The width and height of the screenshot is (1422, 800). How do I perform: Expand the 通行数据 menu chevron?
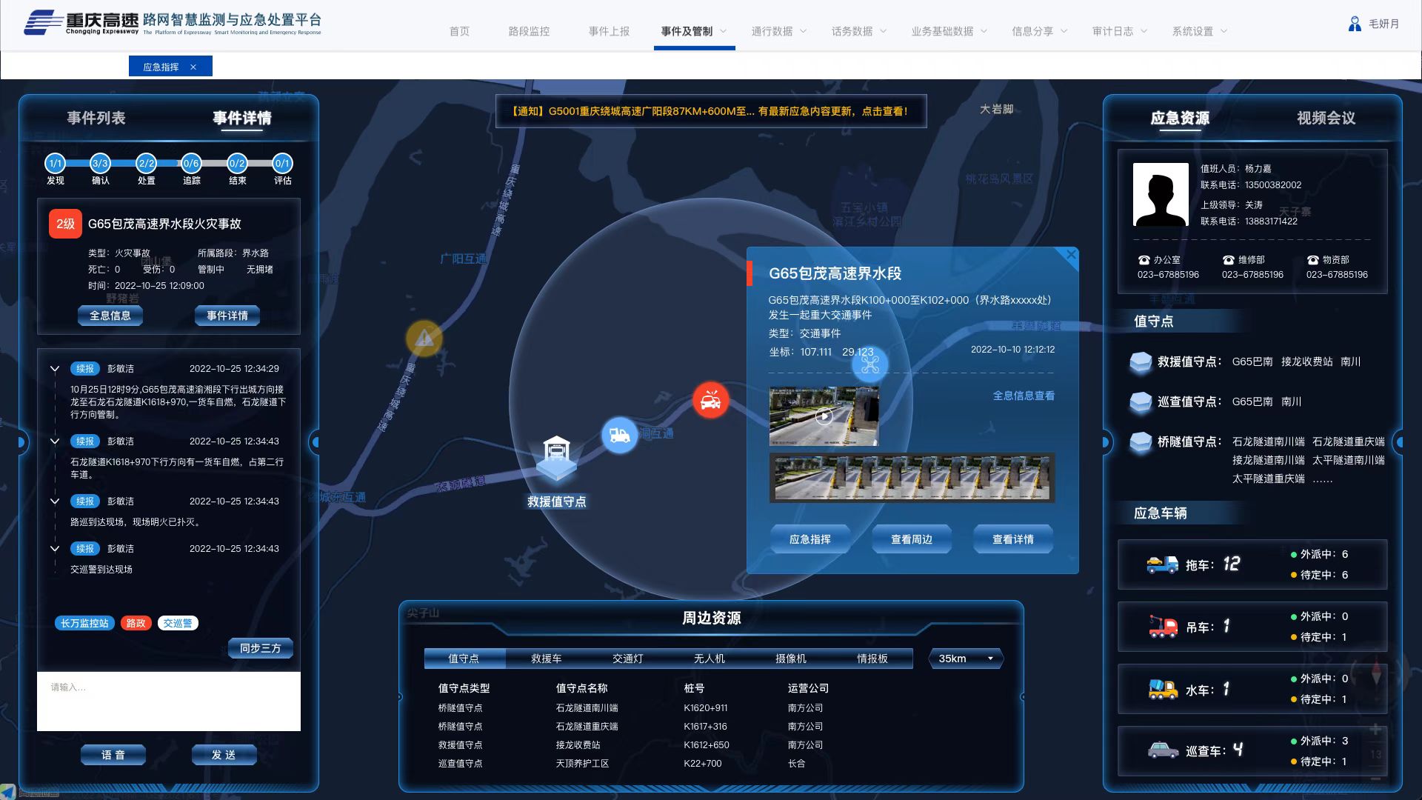coord(804,32)
